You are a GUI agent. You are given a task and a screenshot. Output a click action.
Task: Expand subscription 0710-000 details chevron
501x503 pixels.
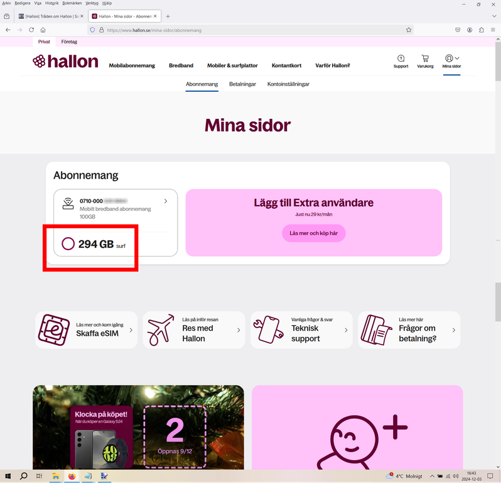166,201
